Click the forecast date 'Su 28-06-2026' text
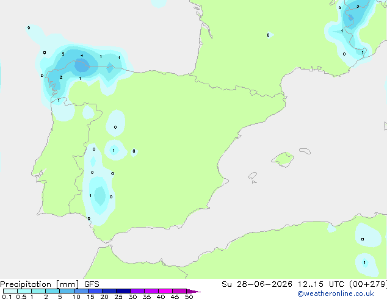This screenshot has height=299, width=387. click(x=257, y=284)
